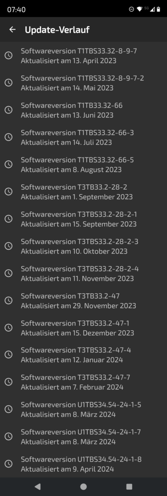This screenshot has width=167, height=496.
Task: Tap the Android home circle button
Action: tap(83, 486)
